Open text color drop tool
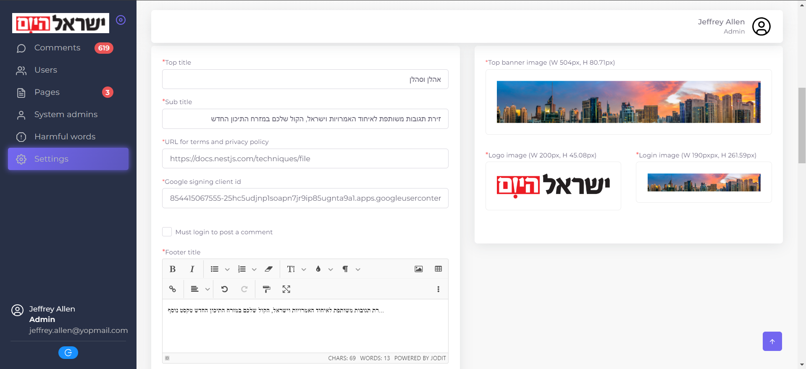806x369 pixels. (318, 269)
